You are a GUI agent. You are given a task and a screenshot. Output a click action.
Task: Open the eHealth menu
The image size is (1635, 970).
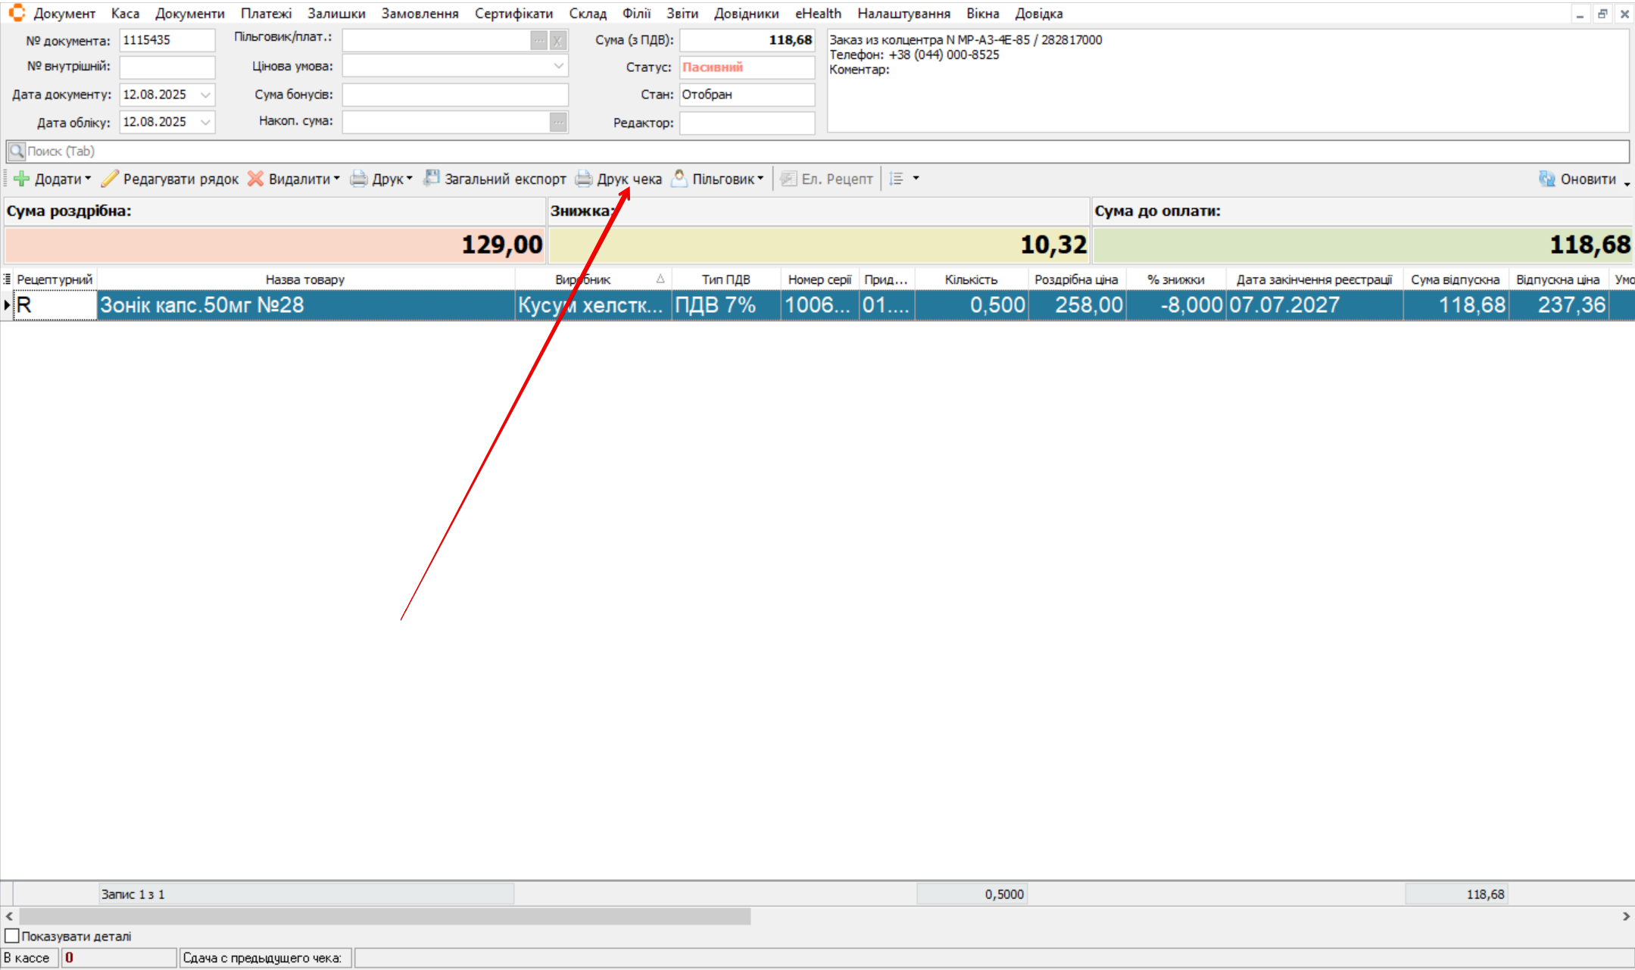818,14
